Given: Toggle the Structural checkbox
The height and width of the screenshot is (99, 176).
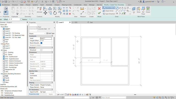Looking at the screenshot, I should 42,50.
